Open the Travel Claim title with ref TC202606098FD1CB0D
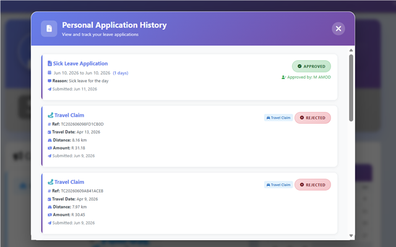This screenshot has height=247, width=396. pos(69,115)
